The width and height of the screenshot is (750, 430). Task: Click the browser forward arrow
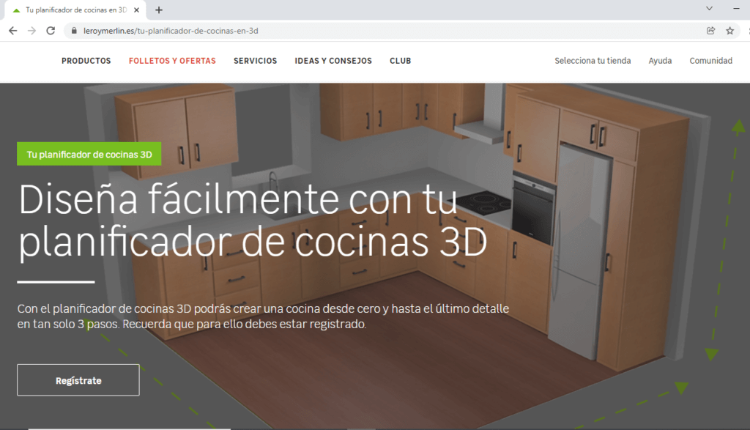(31, 31)
